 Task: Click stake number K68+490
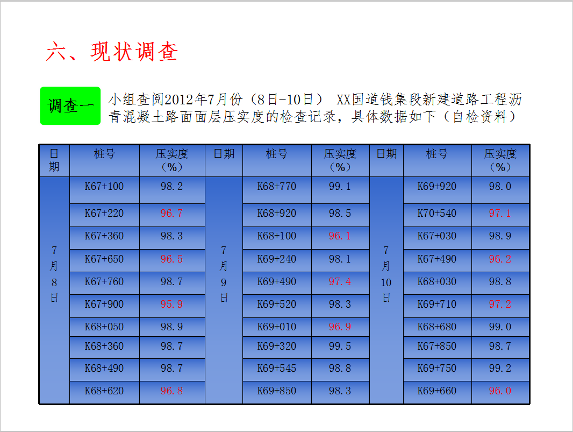[104, 369]
